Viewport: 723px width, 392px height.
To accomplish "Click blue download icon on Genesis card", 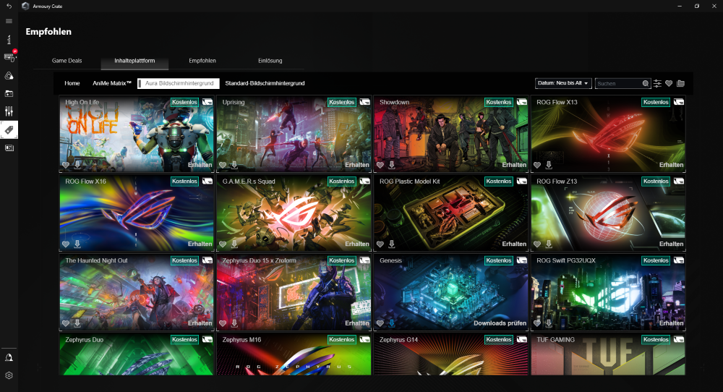I will [391, 323].
